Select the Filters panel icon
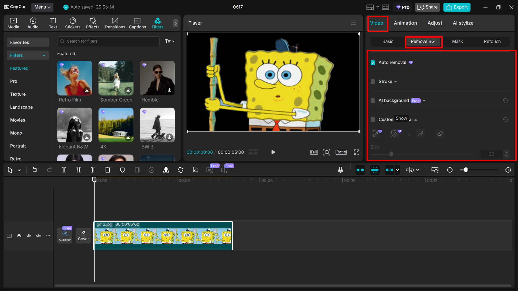The image size is (518, 291). 157,23
